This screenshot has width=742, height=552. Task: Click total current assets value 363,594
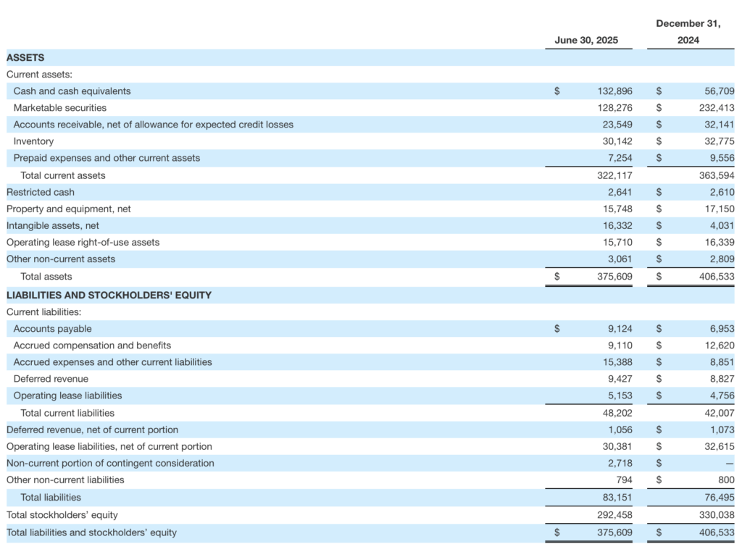click(x=717, y=175)
